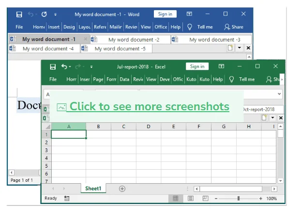Open the tab list dropdown on Excel's tab bar

[272, 117]
